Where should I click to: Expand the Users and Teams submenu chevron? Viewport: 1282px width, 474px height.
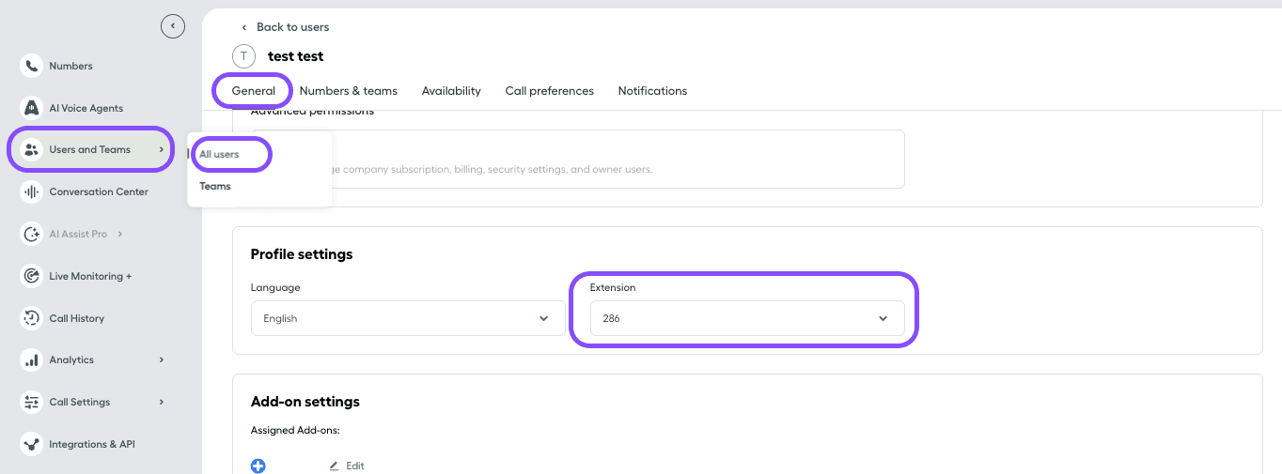(x=162, y=149)
